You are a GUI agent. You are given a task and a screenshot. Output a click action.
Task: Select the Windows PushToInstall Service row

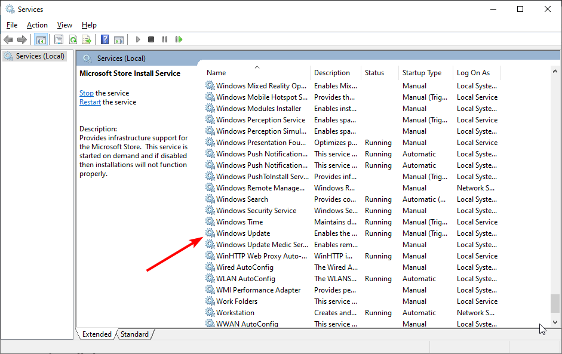pyautogui.click(x=352, y=176)
